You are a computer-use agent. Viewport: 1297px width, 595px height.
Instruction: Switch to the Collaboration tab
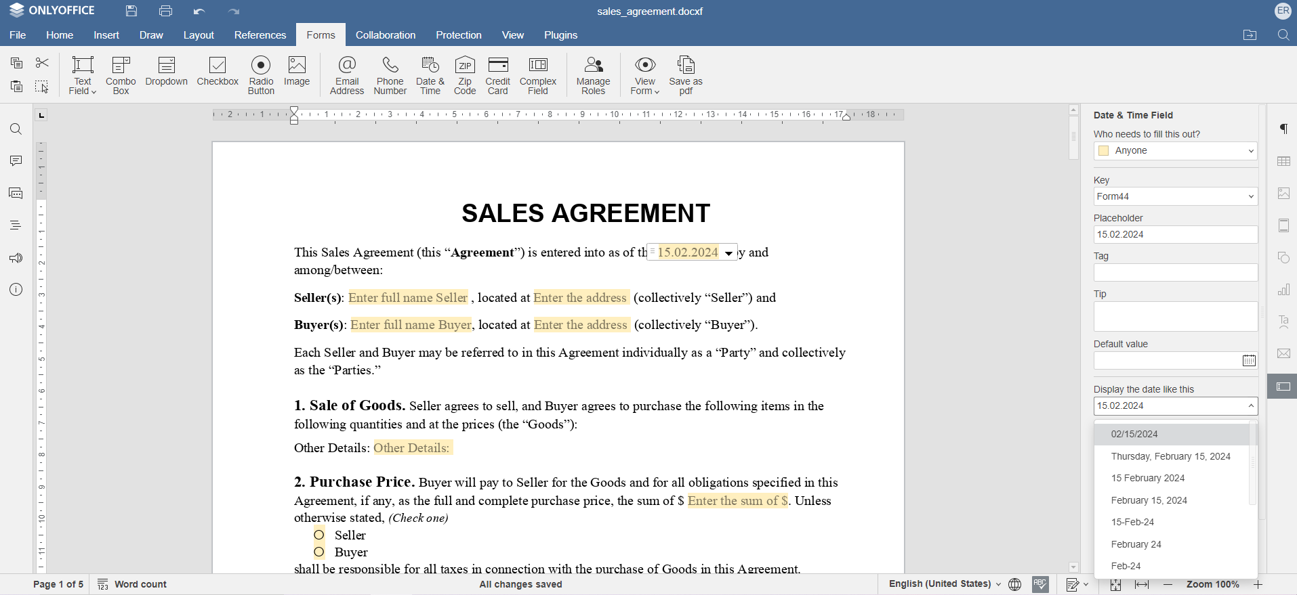click(385, 35)
